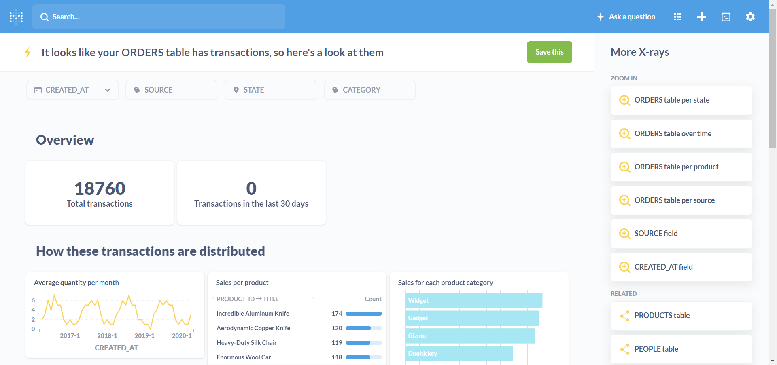Open the STATE filter

coord(270,90)
